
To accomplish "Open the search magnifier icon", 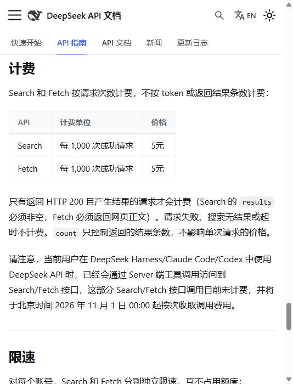I will pos(219,15).
